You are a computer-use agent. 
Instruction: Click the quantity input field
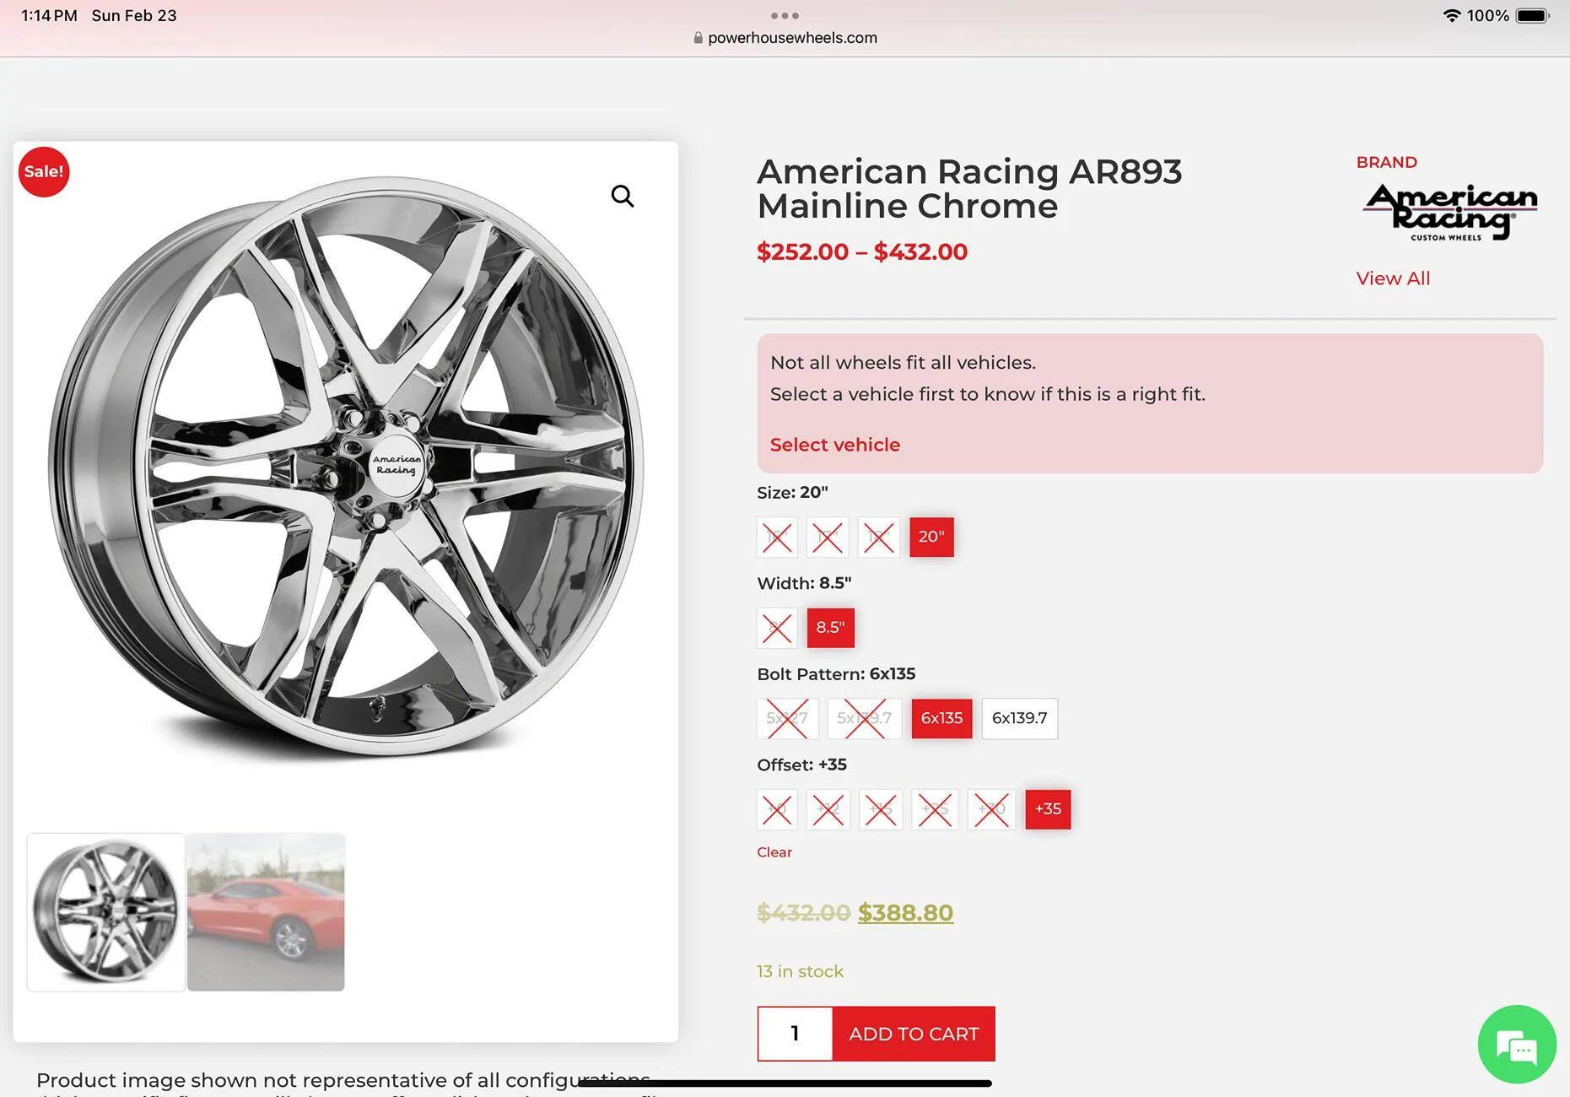pyautogui.click(x=795, y=1034)
